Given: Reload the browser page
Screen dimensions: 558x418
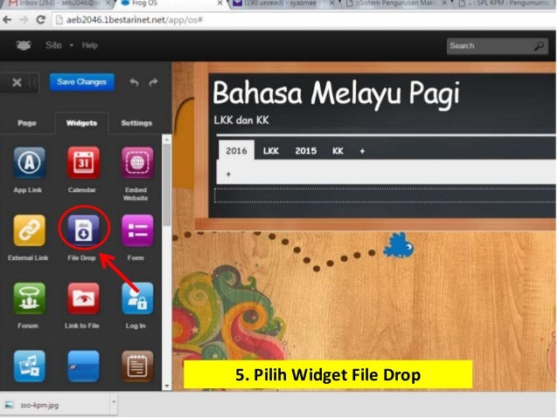Looking at the screenshot, I should pos(40,20).
